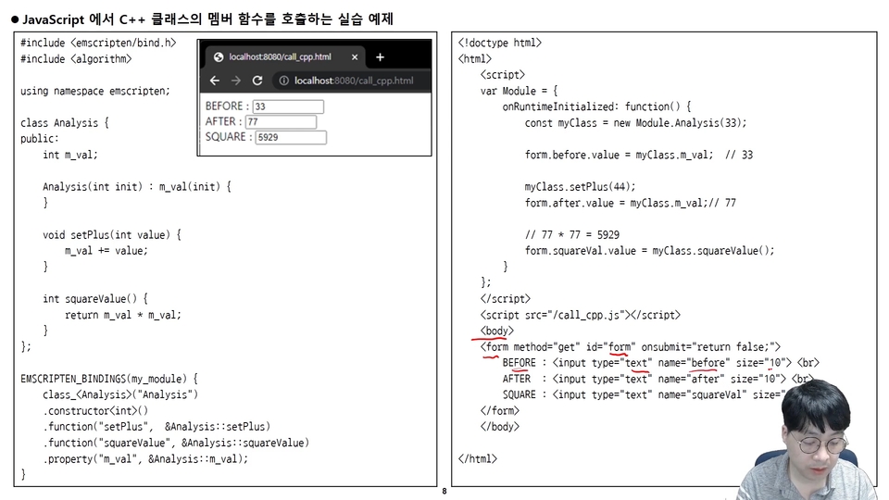Click the '<script src="/call_cpp.js"></script>' line
The height and width of the screenshot is (500, 889).
(x=580, y=315)
